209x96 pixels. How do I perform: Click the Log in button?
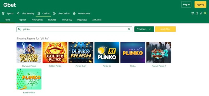point(186,4)
